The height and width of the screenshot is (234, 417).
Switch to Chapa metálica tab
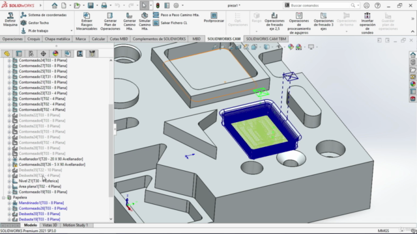click(x=57, y=39)
